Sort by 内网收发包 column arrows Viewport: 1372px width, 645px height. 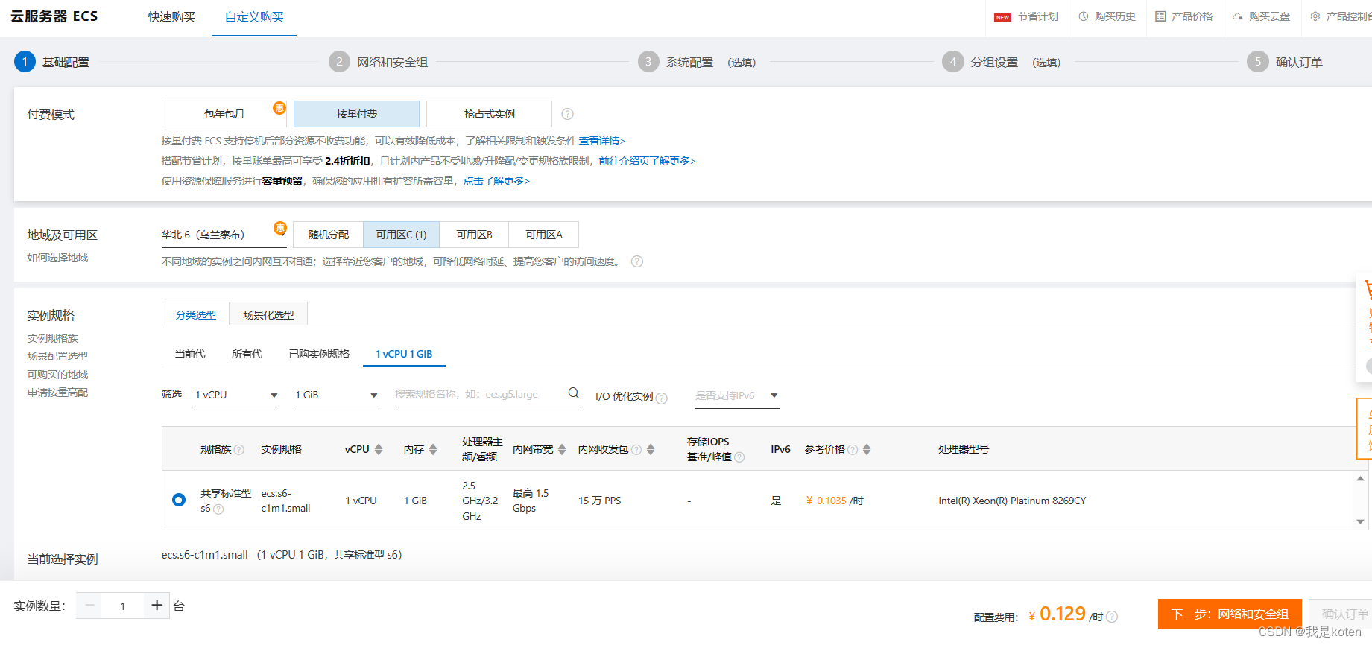[651, 449]
